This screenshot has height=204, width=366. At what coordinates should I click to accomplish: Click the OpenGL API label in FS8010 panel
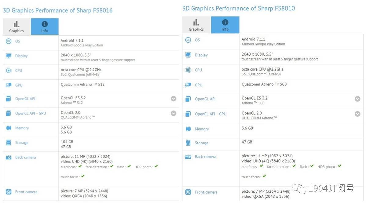tap(205, 99)
